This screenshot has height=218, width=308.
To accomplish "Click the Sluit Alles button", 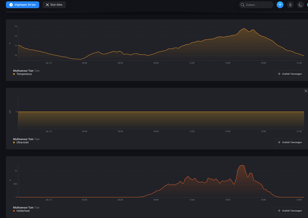I will click(x=54, y=5).
